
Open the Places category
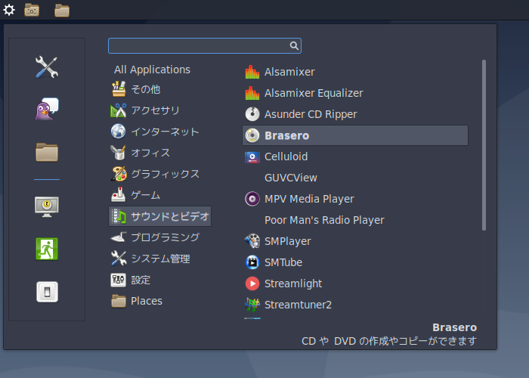[x=160, y=301]
